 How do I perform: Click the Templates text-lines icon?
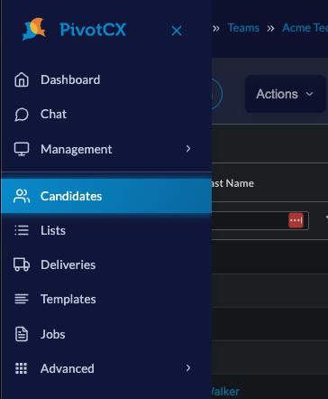[22, 299]
